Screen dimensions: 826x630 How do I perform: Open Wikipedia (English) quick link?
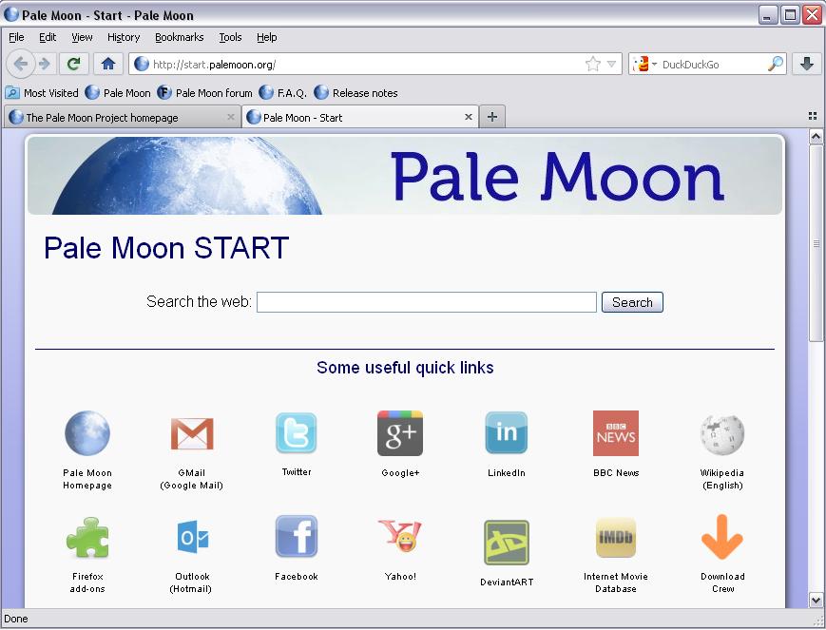pyautogui.click(x=722, y=433)
